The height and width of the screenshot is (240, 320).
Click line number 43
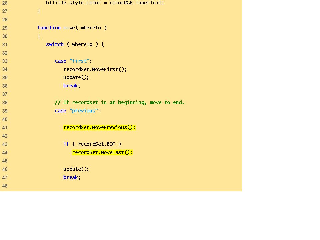click(x=5, y=144)
